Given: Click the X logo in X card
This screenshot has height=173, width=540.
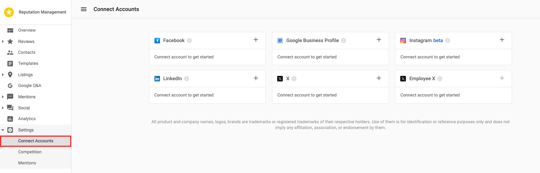Looking at the screenshot, I should tap(280, 79).
